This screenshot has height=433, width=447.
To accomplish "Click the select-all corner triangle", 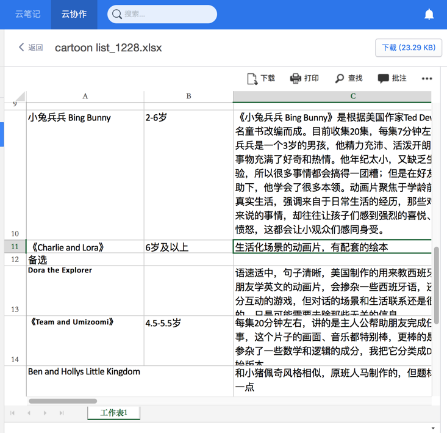I will (20, 96).
